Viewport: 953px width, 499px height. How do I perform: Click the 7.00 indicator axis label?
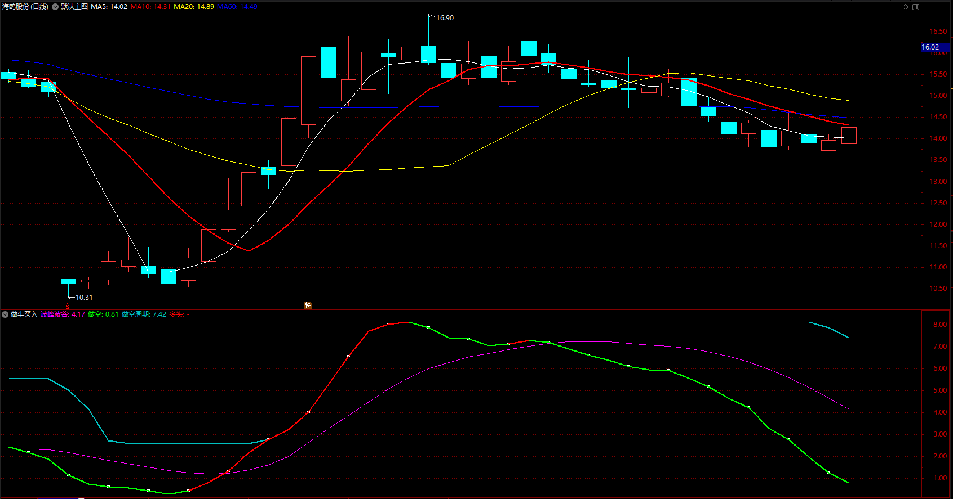point(940,347)
